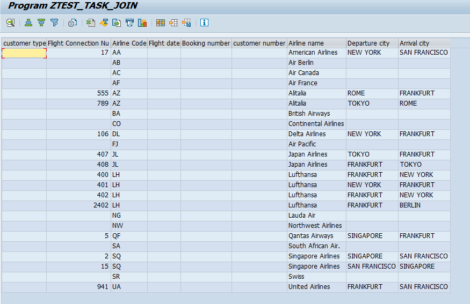Select the customer type column header
Screen dimensions: 470x304
(24, 43)
